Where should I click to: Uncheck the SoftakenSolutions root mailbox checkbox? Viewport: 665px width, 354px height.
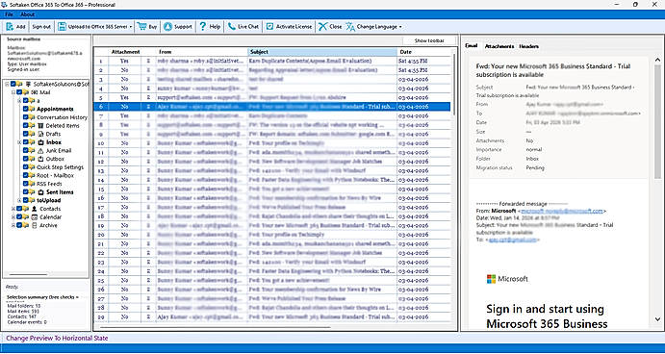13,84
